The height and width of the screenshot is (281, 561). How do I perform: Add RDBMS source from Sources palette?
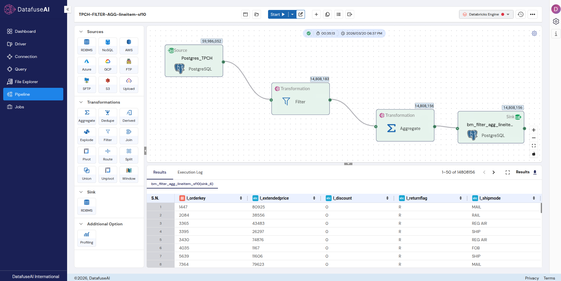click(x=87, y=46)
